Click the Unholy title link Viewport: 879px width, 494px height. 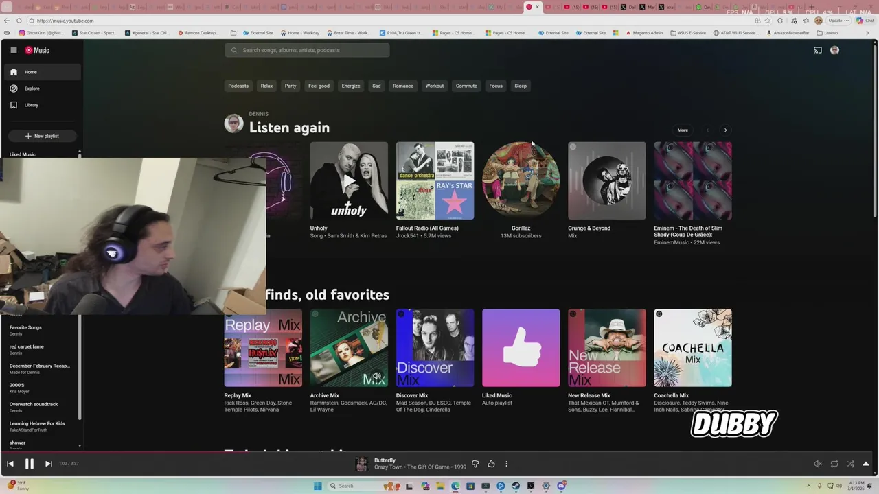tap(319, 228)
